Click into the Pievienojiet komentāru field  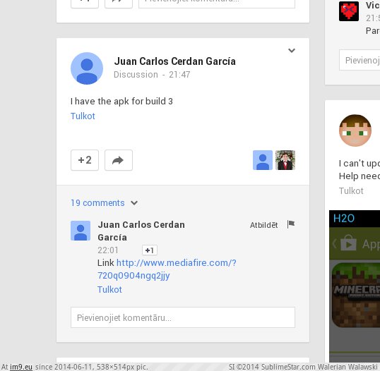click(x=183, y=317)
